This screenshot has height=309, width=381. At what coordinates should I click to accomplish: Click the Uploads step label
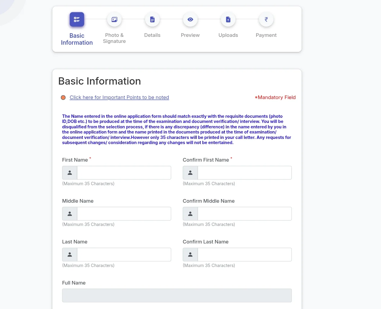(x=228, y=35)
